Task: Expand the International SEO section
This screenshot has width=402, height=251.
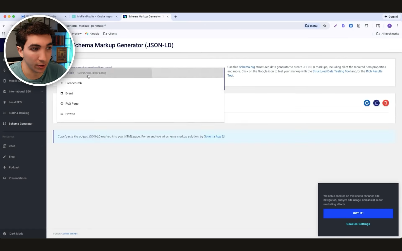Action: [42, 91]
